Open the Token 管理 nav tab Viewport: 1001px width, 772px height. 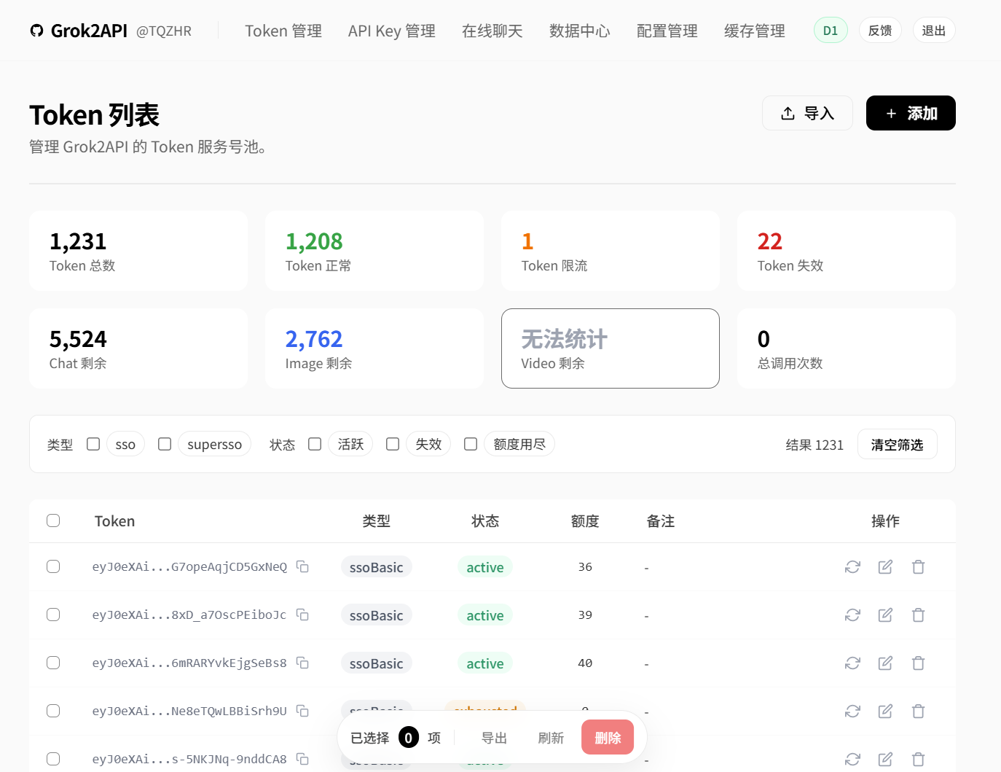(x=283, y=31)
